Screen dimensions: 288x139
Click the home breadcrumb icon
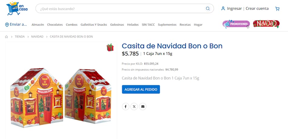[x=6, y=37]
